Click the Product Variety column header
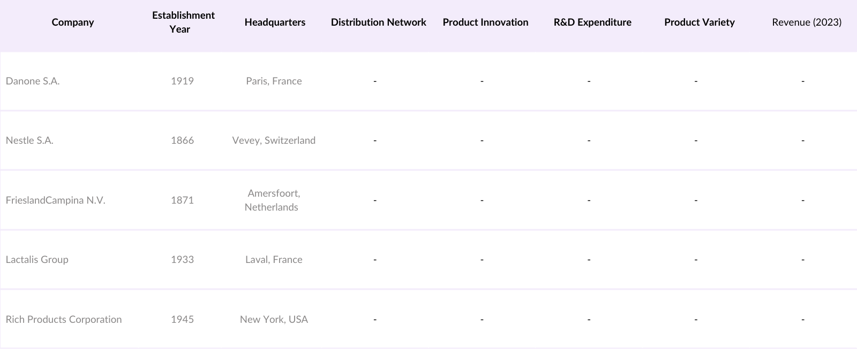 coord(699,22)
